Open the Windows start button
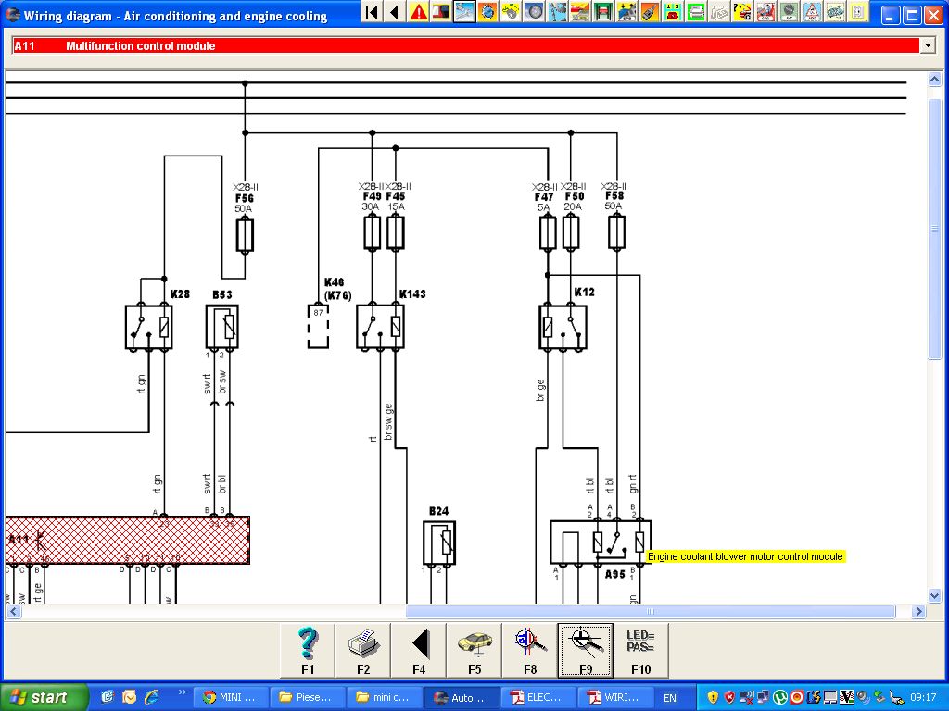 point(44,697)
